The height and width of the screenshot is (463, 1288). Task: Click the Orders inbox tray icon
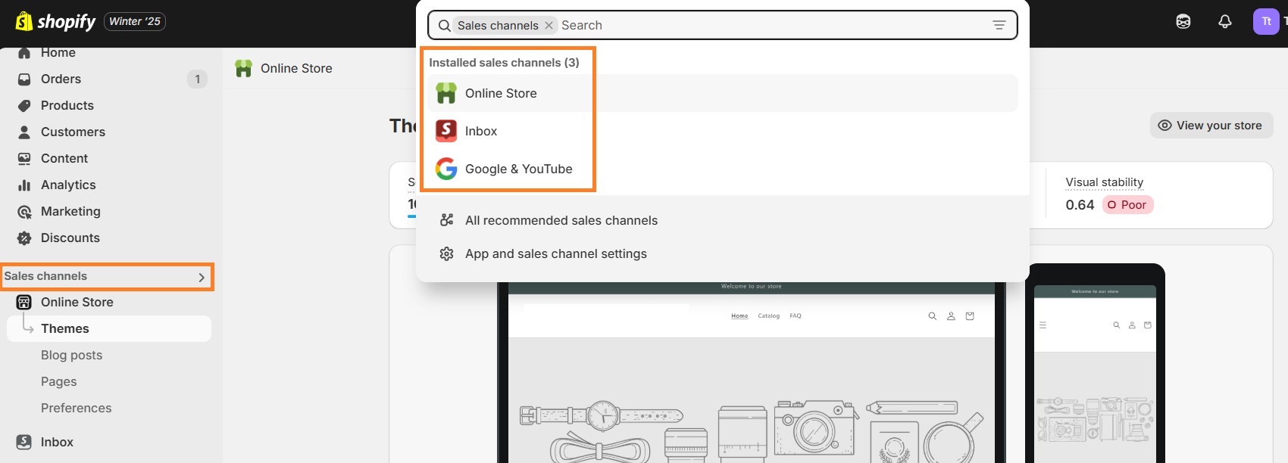(x=24, y=79)
